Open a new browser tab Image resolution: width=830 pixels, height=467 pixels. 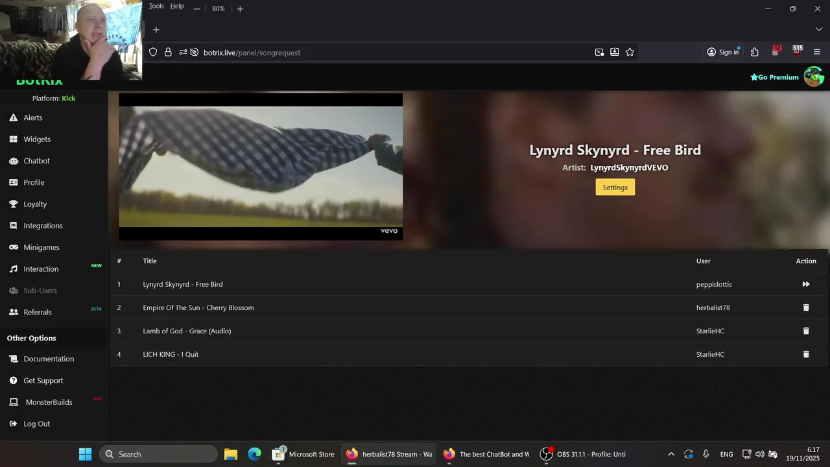(156, 30)
